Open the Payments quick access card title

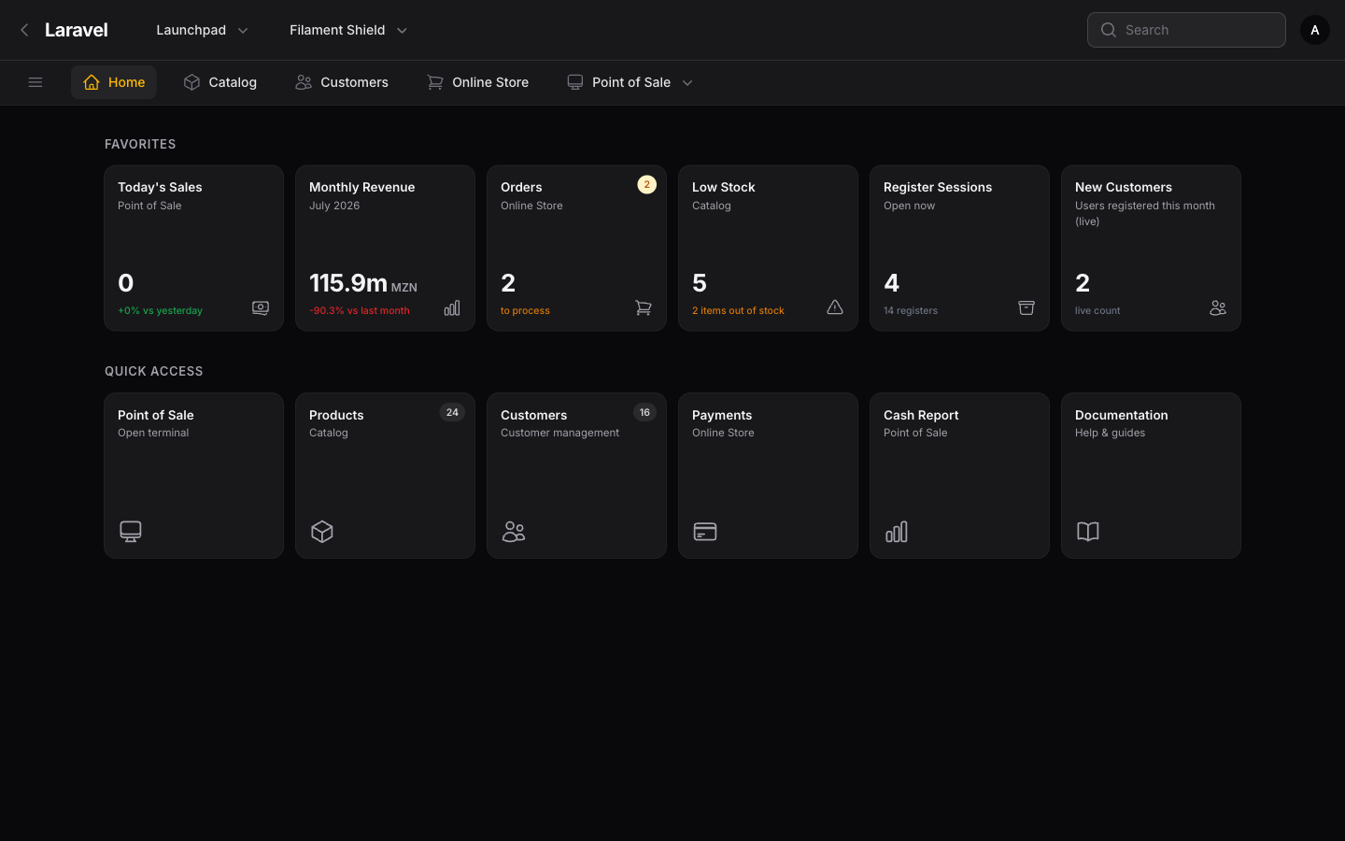[722, 415]
